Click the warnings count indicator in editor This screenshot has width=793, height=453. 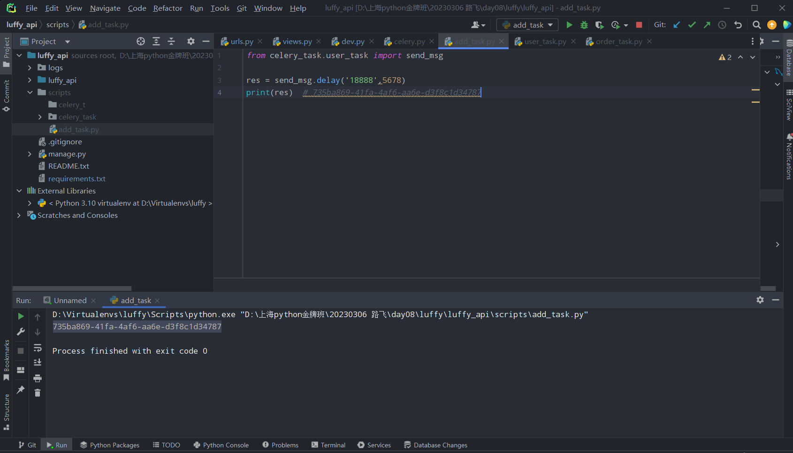[x=725, y=57]
